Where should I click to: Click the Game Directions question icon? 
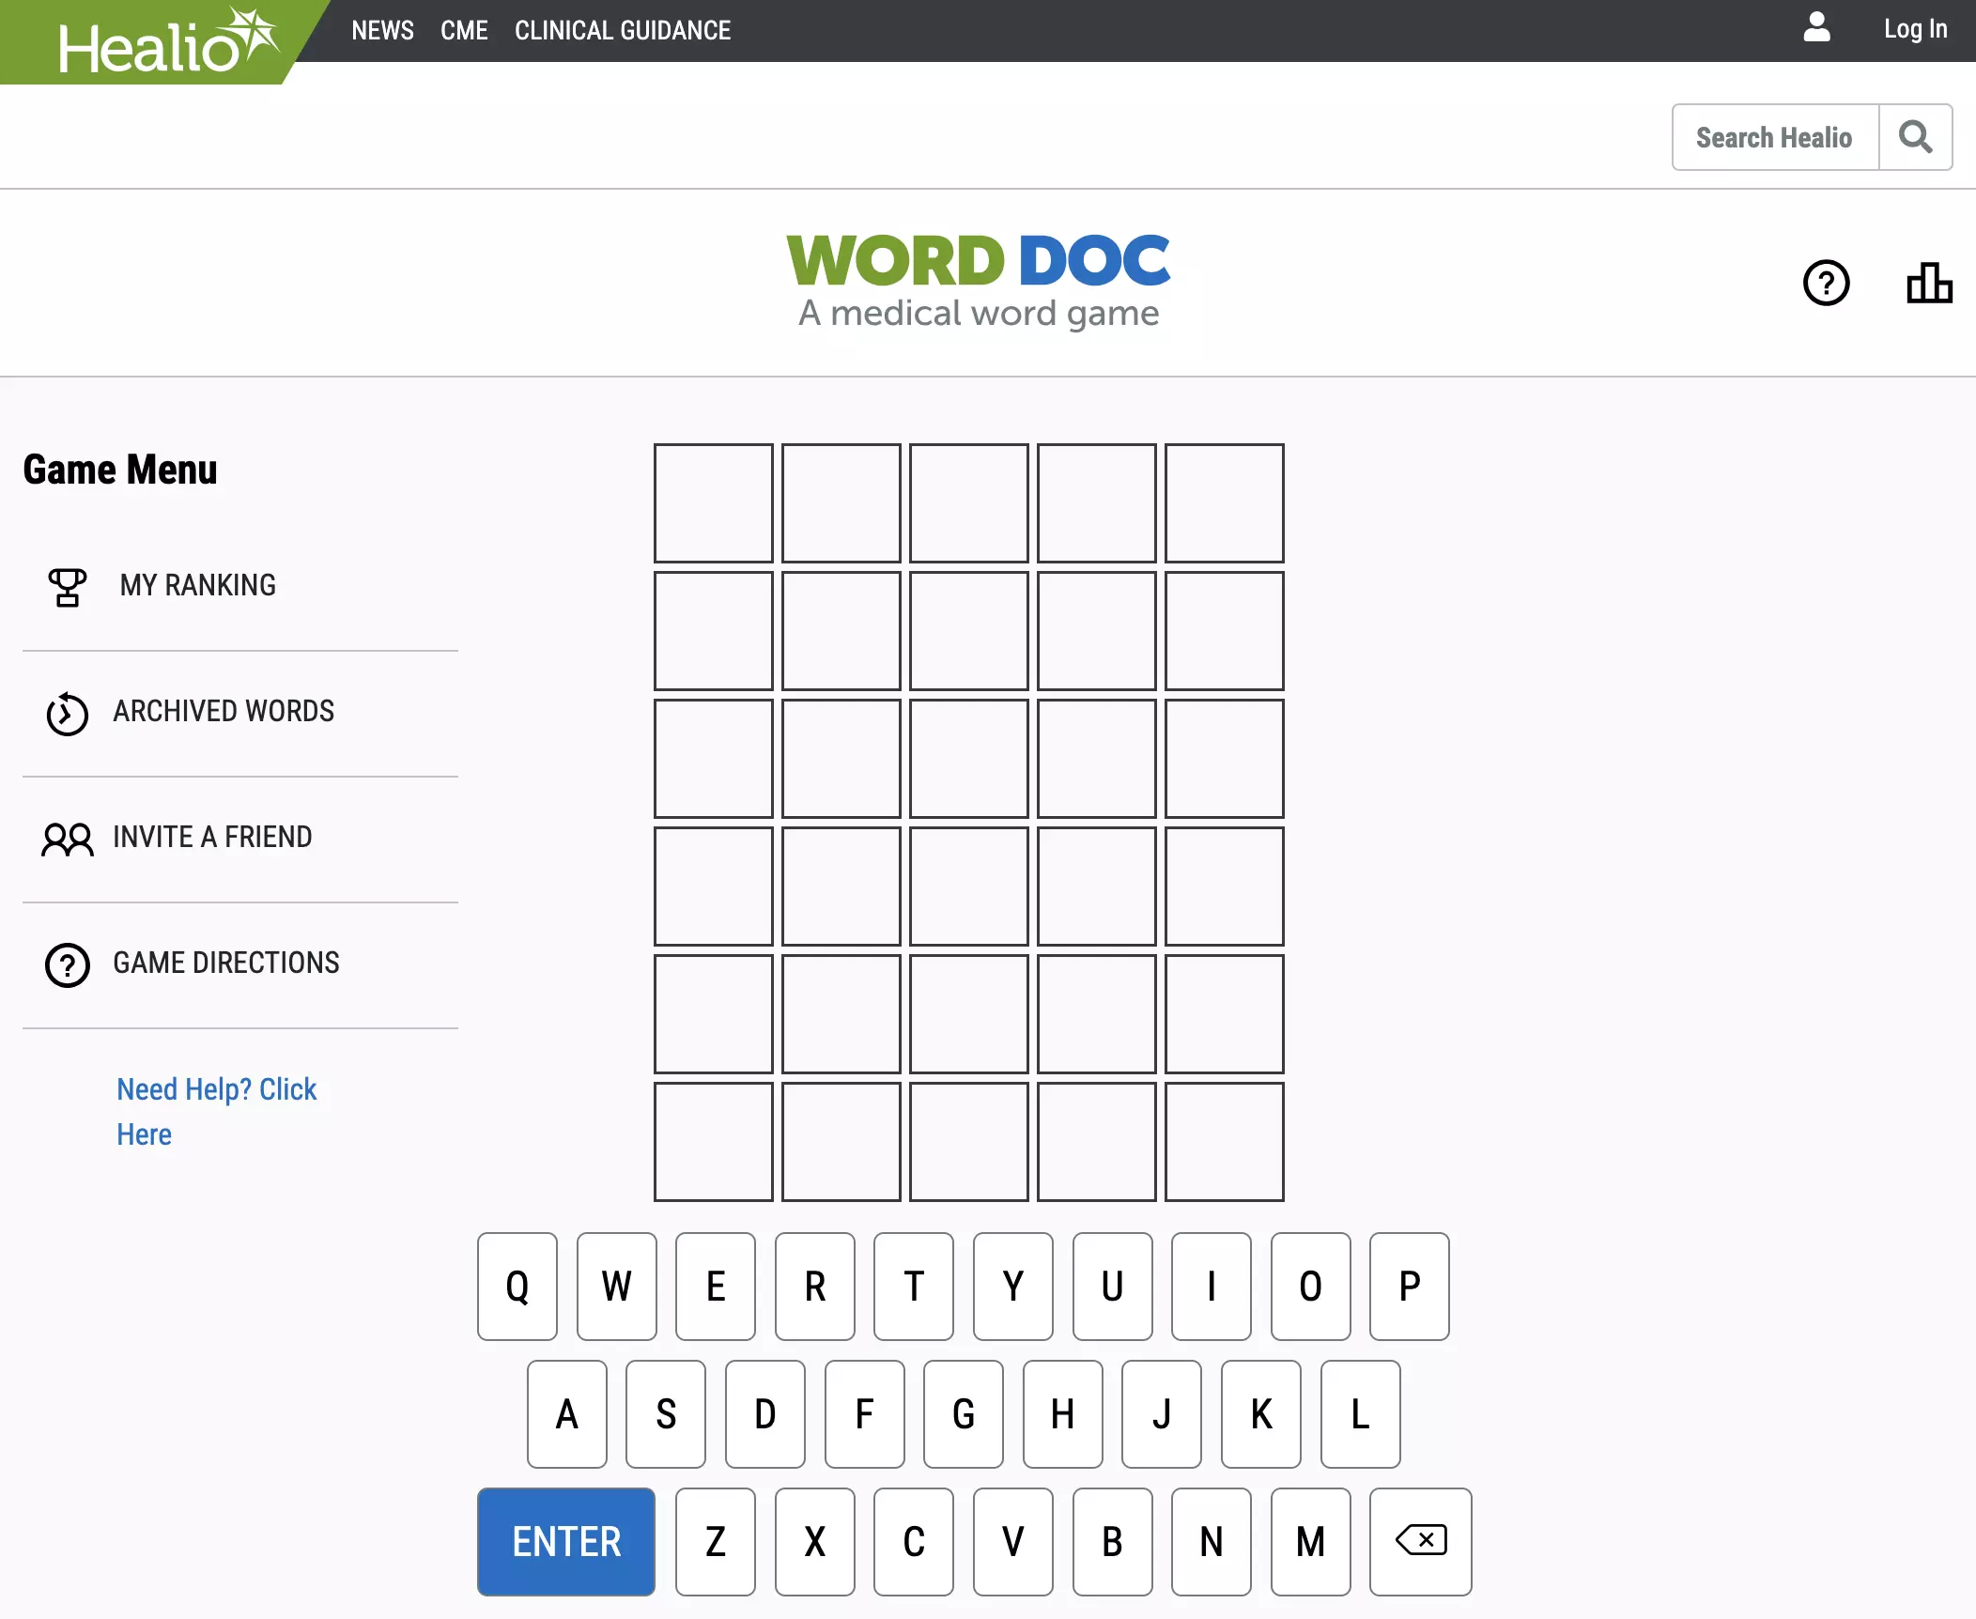tap(67, 964)
